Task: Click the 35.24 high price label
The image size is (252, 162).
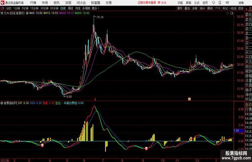Action: click(x=100, y=17)
